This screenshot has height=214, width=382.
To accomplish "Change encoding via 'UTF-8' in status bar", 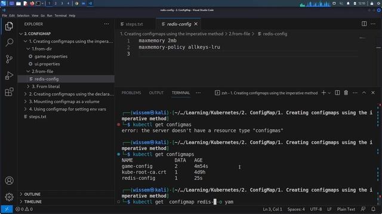I will click(x=316, y=209).
